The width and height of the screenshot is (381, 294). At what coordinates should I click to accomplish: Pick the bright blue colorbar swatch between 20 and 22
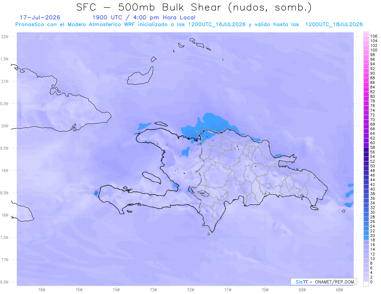click(366, 233)
